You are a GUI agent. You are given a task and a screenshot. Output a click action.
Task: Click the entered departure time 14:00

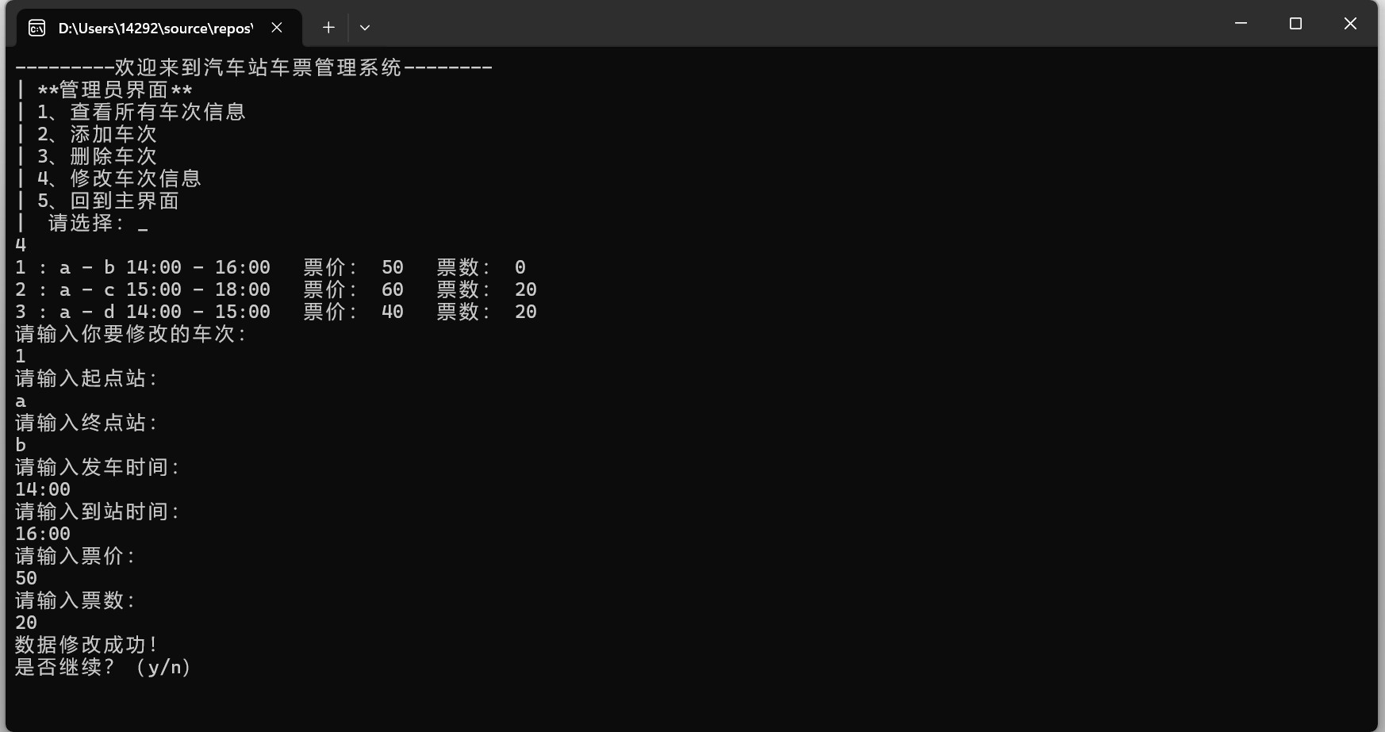[x=43, y=489]
